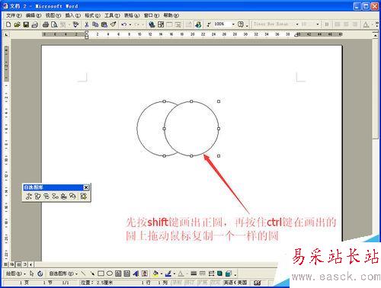Click the Copy icon
Image resolution: width=381 pixels, height=288 pixels.
95,24
